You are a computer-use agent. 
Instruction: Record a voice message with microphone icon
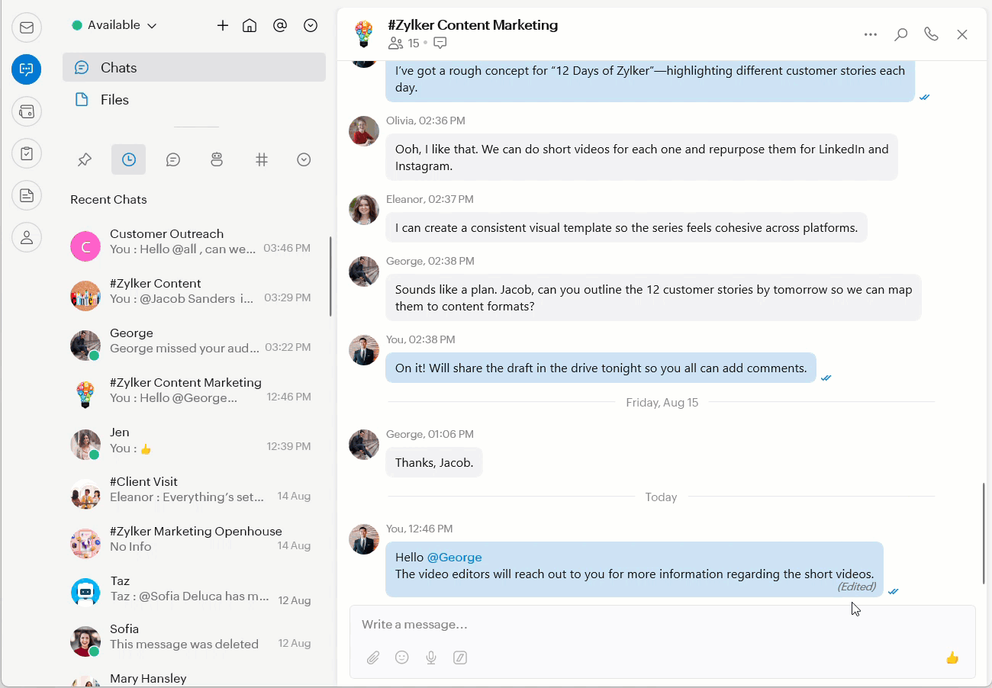click(431, 657)
